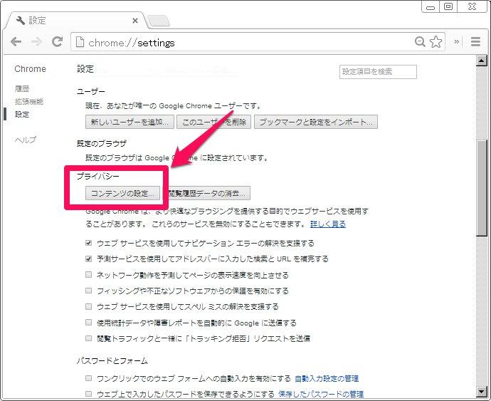Close the 設定 tab

(x=135, y=21)
